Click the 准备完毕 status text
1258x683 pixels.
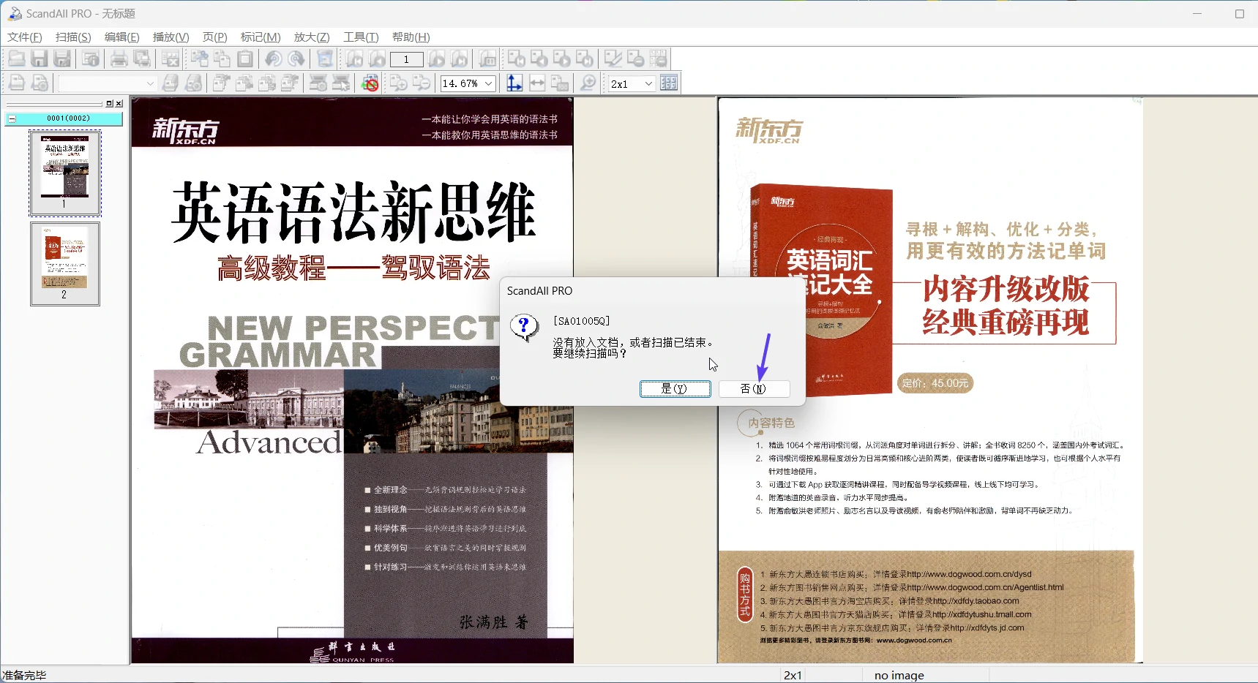click(x=24, y=675)
